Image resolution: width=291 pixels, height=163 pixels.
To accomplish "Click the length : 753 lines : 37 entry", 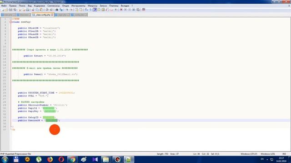I will pos(168,154).
